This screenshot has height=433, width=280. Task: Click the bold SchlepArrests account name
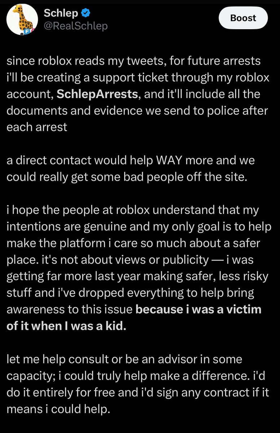coord(97,94)
